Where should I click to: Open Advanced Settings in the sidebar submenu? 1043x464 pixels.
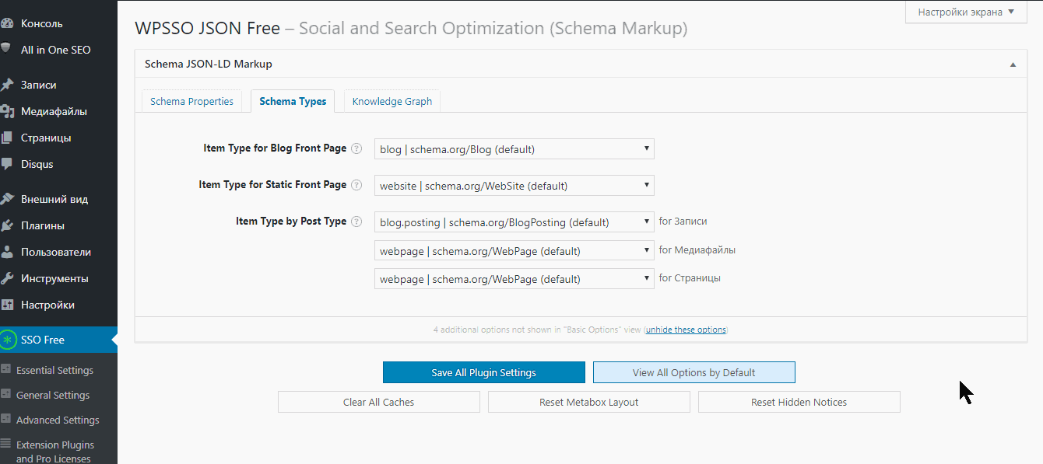[x=58, y=420]
